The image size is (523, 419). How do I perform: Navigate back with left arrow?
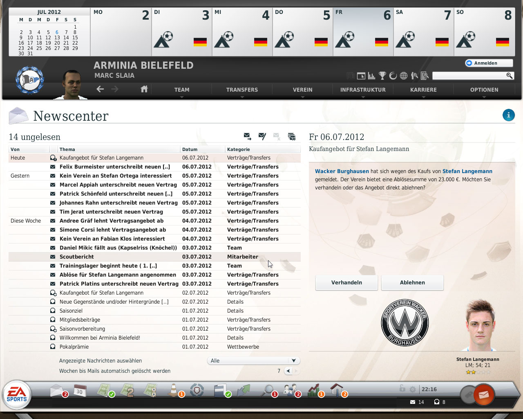tap(100, 89)
